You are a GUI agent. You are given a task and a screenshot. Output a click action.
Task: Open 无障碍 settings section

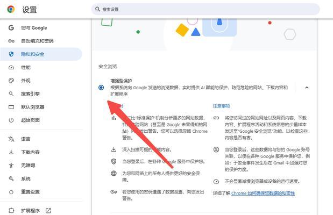tap(28, 166)
